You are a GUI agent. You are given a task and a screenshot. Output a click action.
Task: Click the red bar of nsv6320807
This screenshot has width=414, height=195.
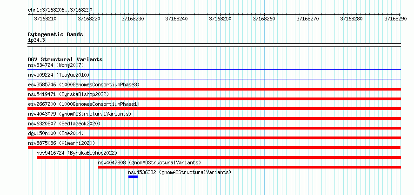(214, 128)
